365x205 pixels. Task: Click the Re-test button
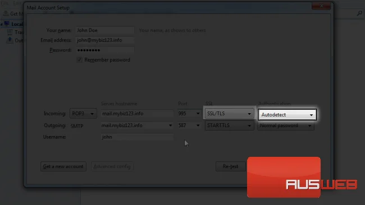point(230,166)
